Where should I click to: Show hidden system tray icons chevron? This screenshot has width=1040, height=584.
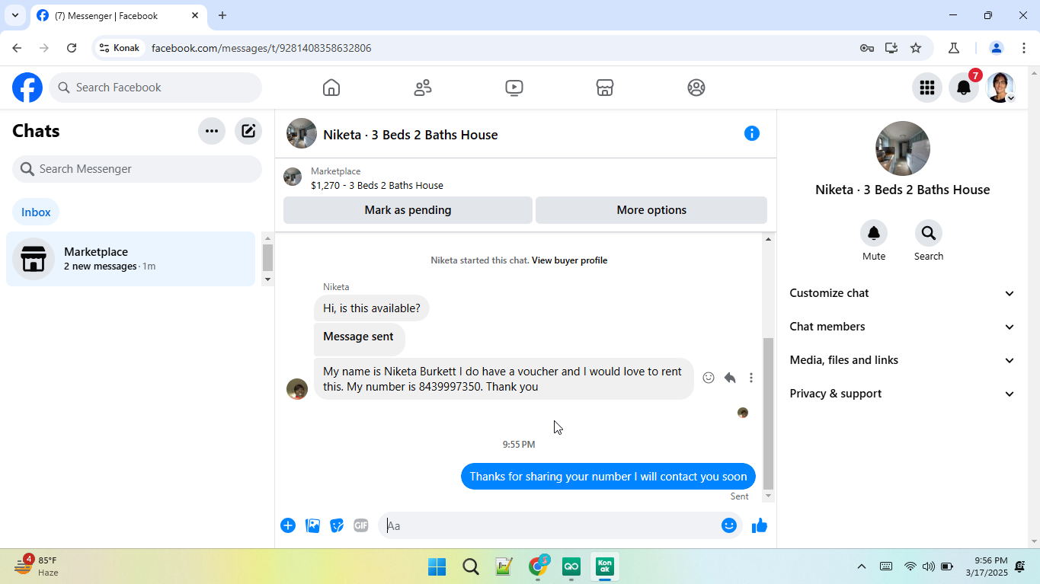coord(862,566)
